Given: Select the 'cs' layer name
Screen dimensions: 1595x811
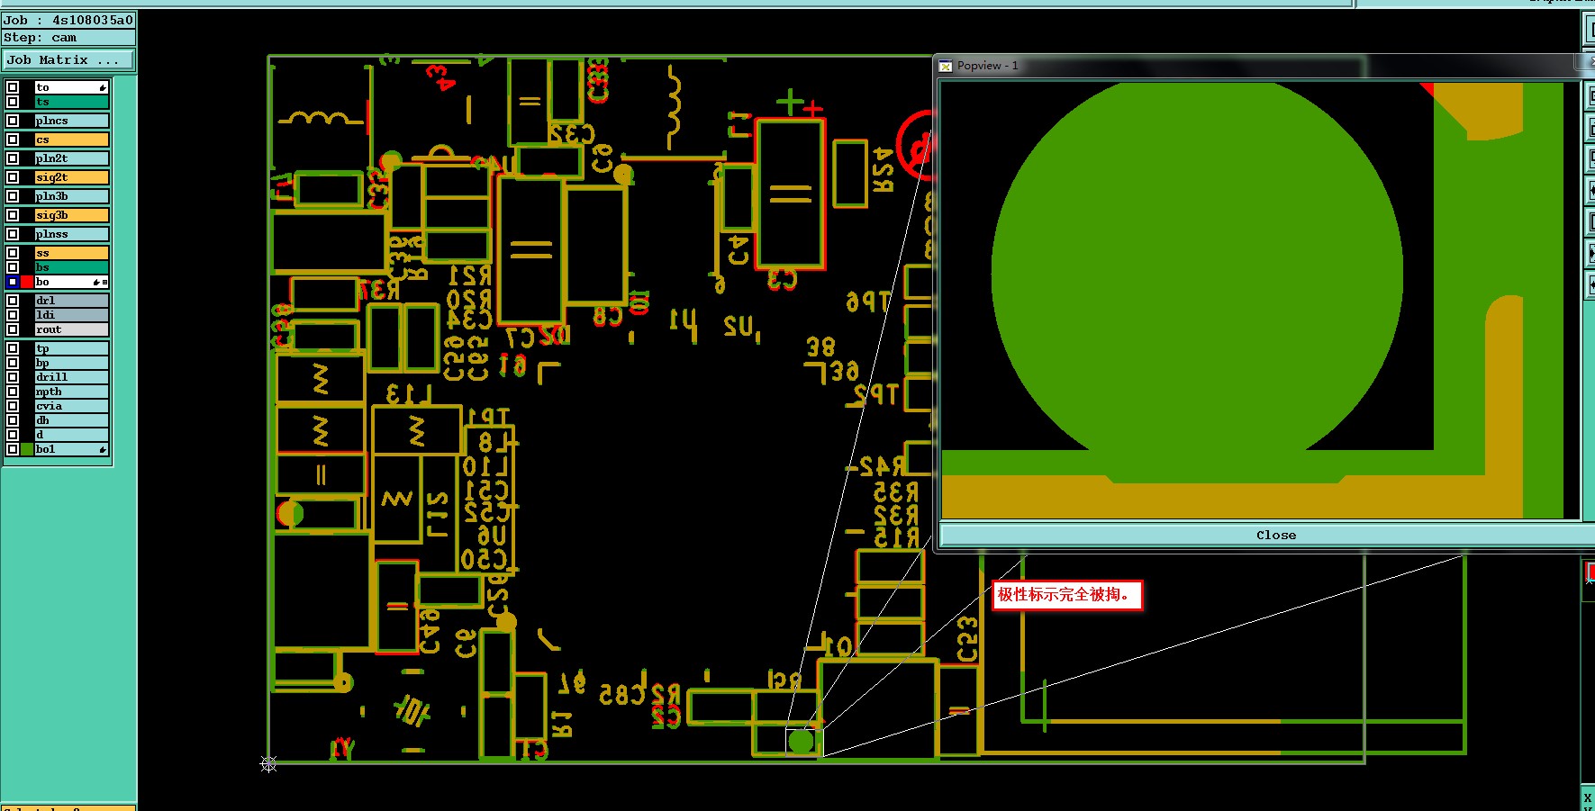Looking at the screenshot, I should [x=71, y=140].
